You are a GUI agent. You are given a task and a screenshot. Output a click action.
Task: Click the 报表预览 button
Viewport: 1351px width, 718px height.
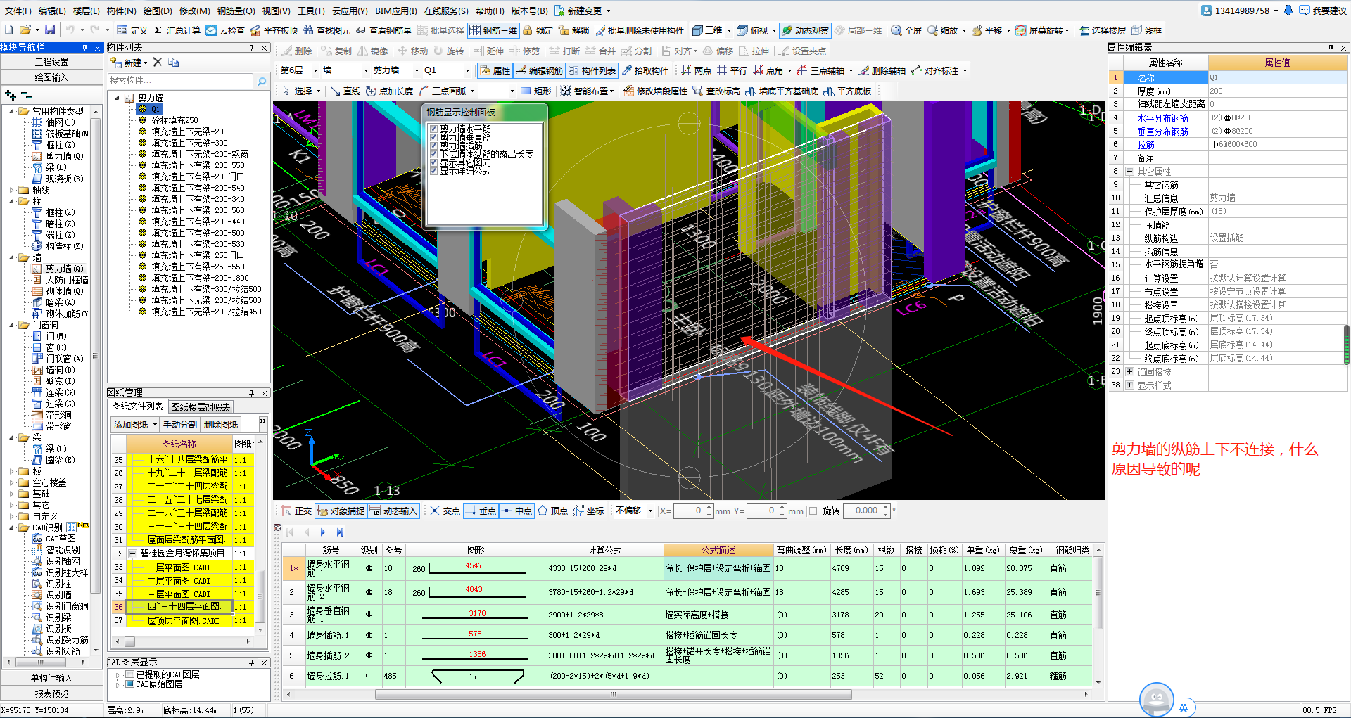tap(51, 693)
